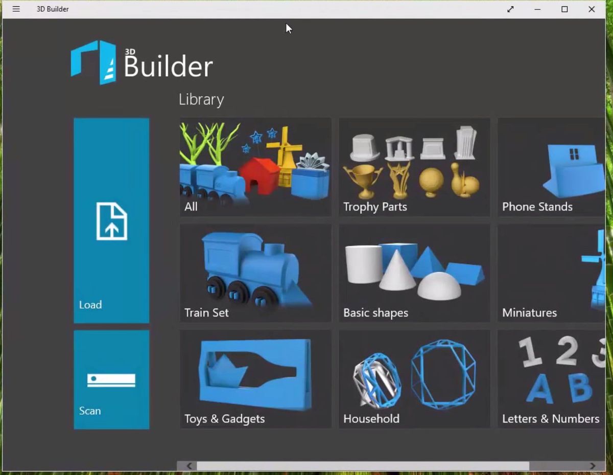Browse the Household collection

[x=414, y=379]
